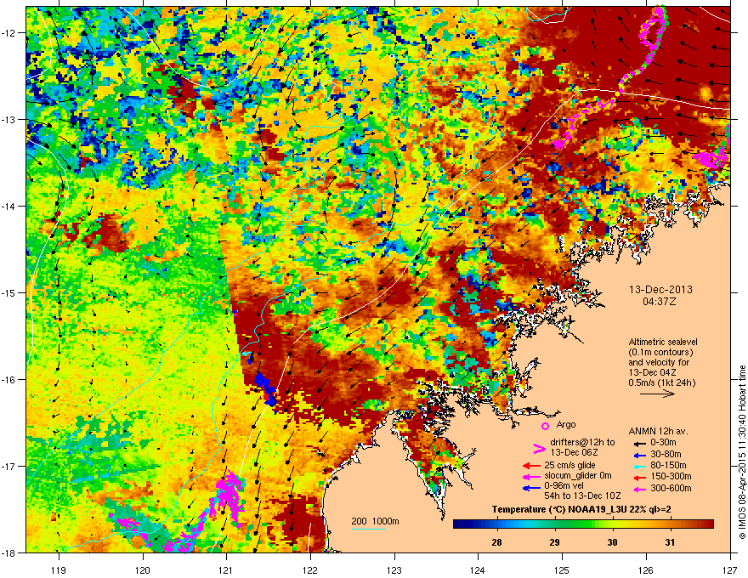Click cyan isobath line under 200 1000m

click(x=368, y=529)
